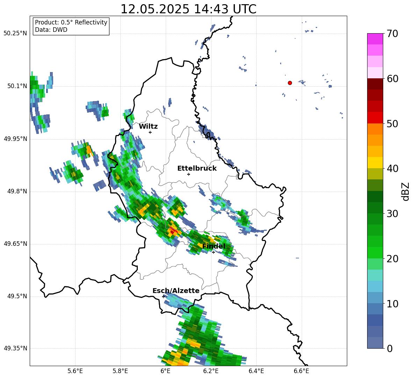Click the 20 tick label on colorbar
This screenshot has width=414, height=378.
[392, 258]
